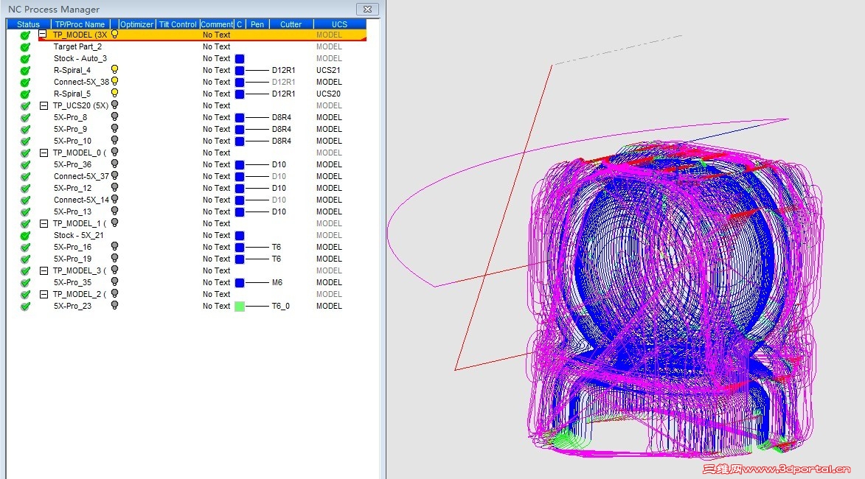865x479 pixels.
Task: Collapse the TP_MODEL_3 toolpath folder
Action: pyautogui.click(x=44, y=270)
